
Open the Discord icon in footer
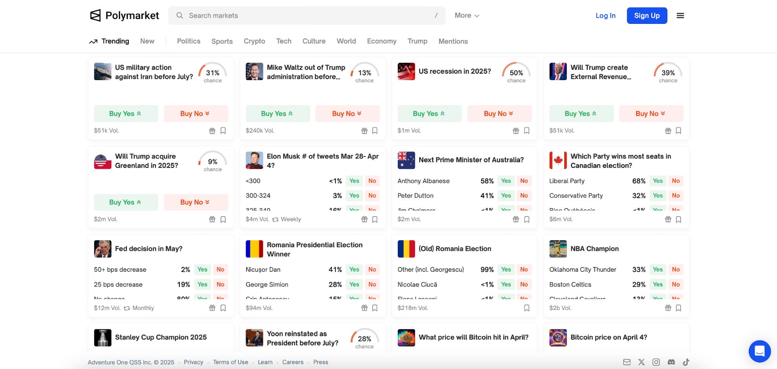671,362
